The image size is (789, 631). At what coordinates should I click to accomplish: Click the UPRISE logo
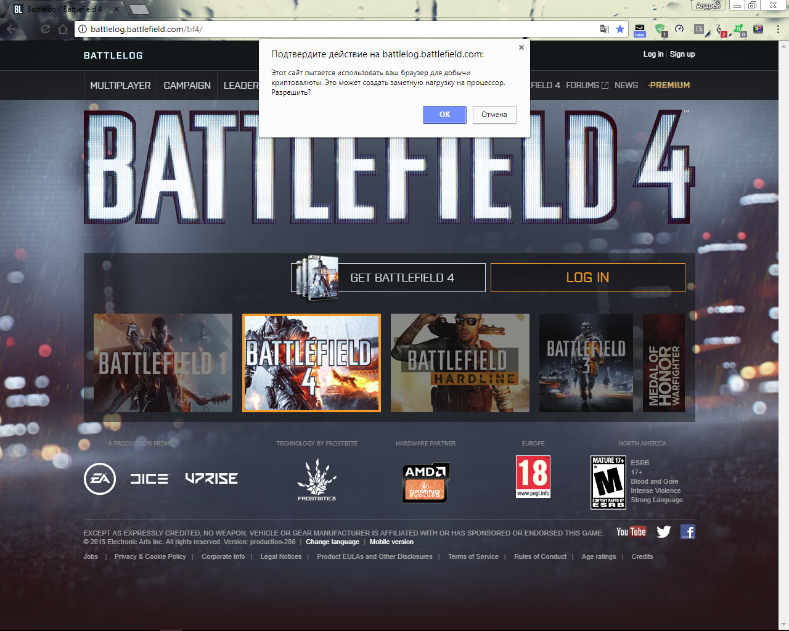click(x=211, y=479)
